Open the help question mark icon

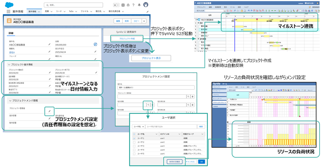tap(134, 5)
